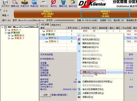Click the Backup Partition (备份分区) toolbar icon
Viewport: 137px width, 101px height.
(73, 4)
